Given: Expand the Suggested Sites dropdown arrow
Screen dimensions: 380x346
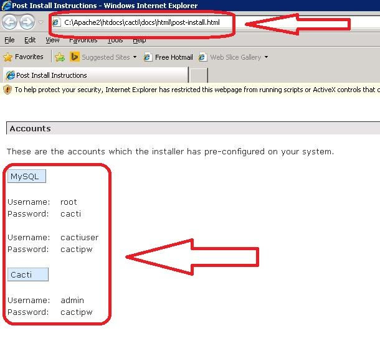Looking at the screenshot, I should (135, 57).
